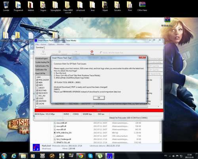Toggle the LOGO checkbox

(x=37, y=98)
